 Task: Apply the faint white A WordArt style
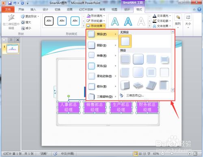tap(141, 22)
